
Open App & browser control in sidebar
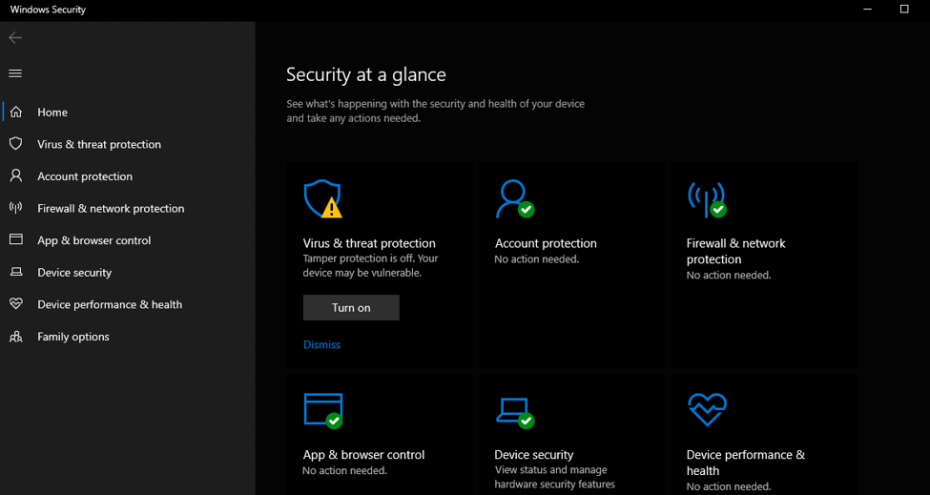click(x=94, y=240)
